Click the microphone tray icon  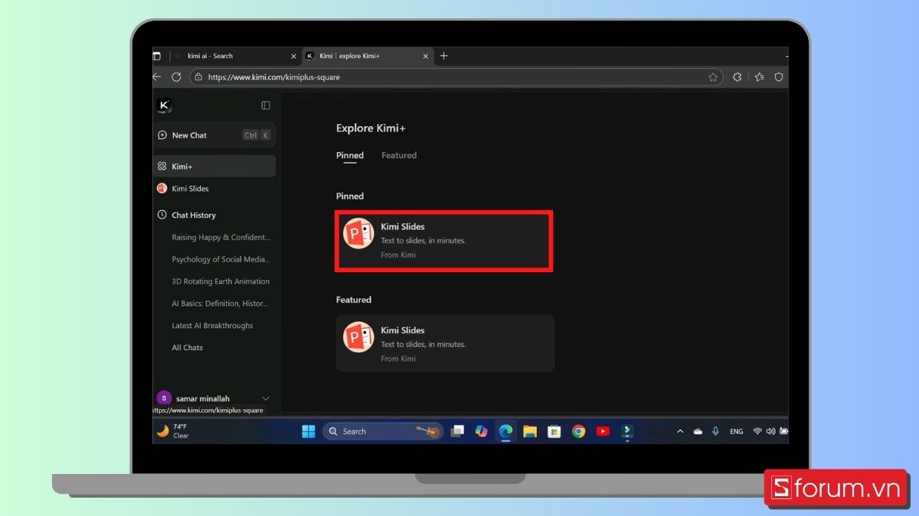(x=715, y=431)
